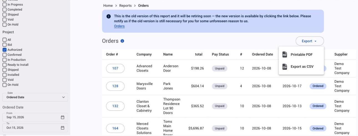
Task: Click Merced Closets Solutions cell
Action: click(x=144, y=128)
